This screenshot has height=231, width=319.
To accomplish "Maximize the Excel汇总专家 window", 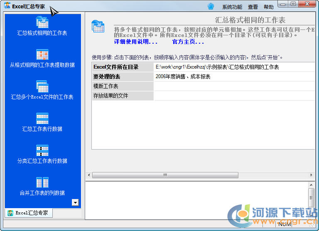I will click(293, 4).
